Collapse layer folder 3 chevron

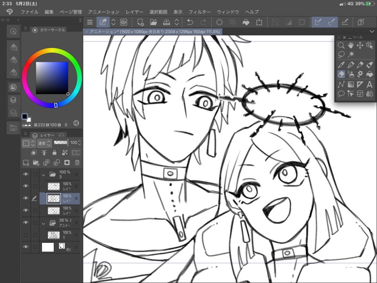[x=43, y=175]
